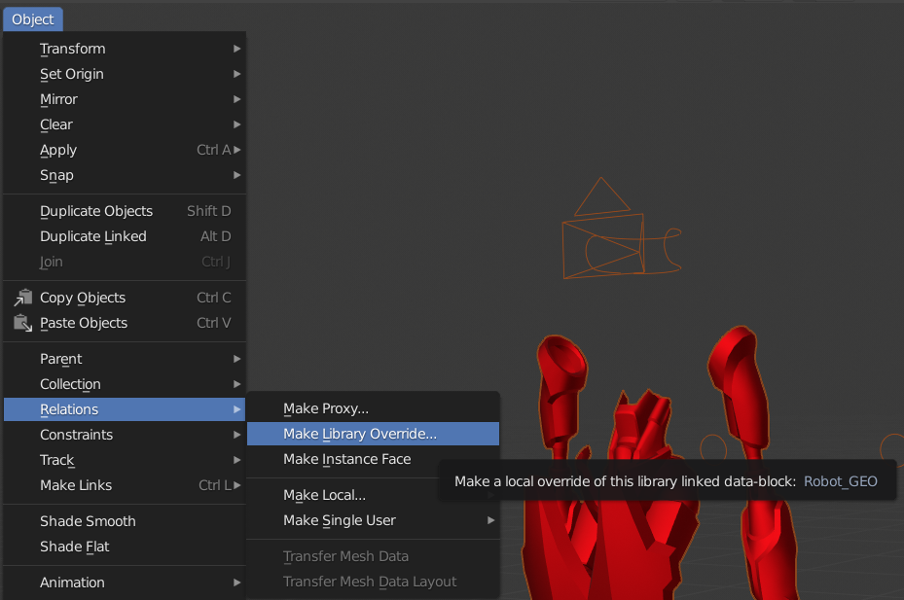Open the Object menu
Image resolution: width=904 pixels, height=600 pixels.
32,18
